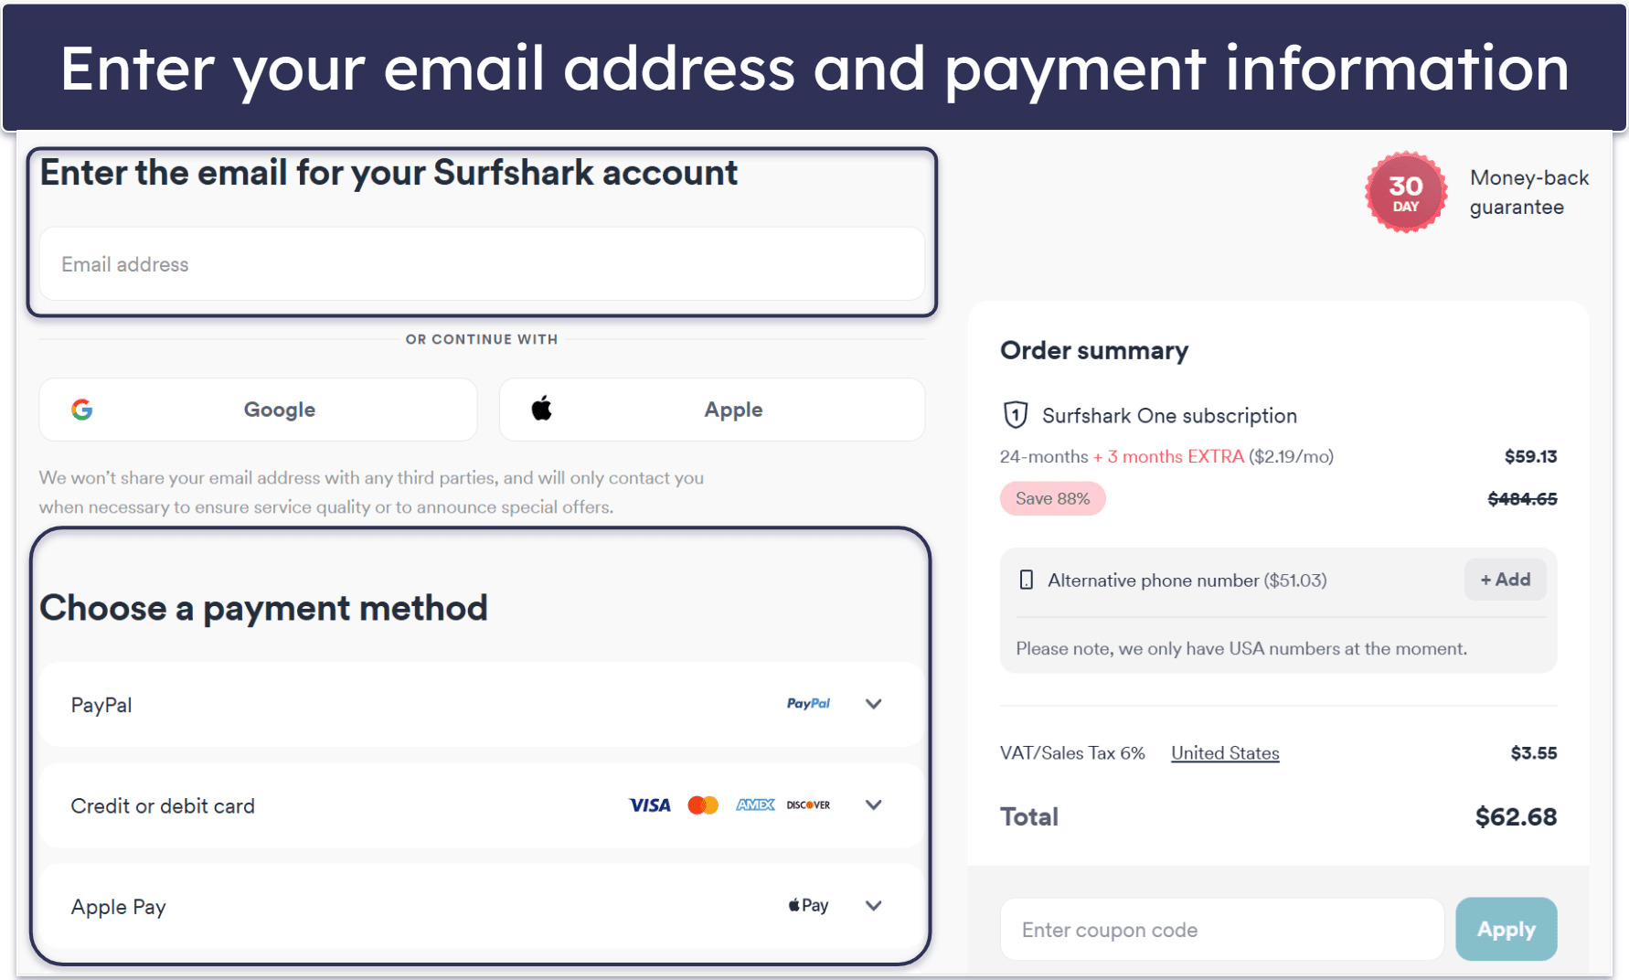Add the alternative phone number

point(1505,580)
